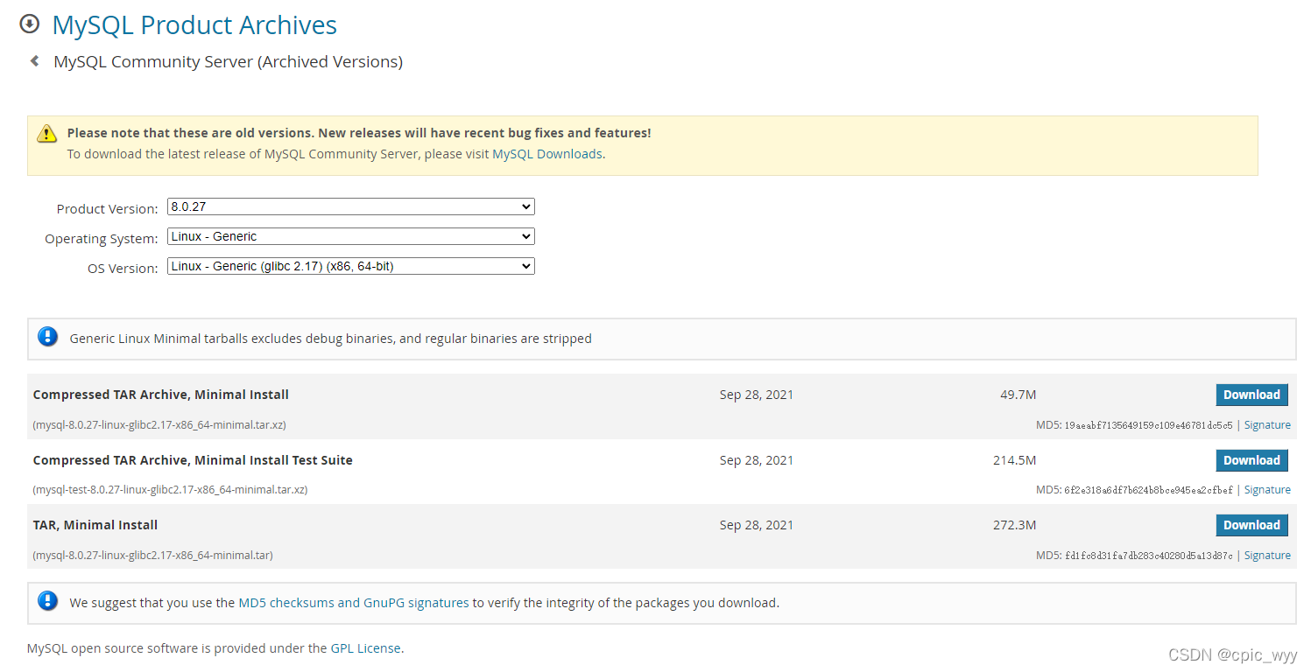Screen dimensions: 1311x672
Task: Download the Minimal Install Test Suite
Action: pos(1251,459)
